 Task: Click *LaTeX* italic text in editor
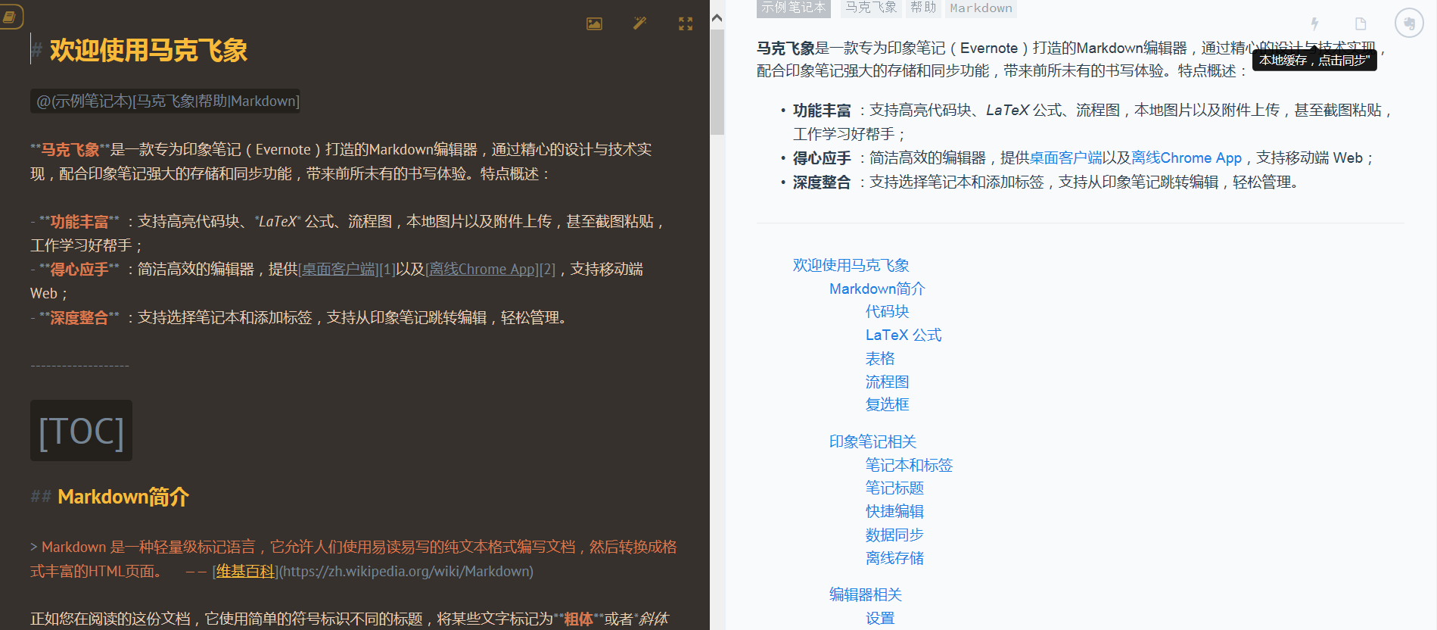278,222
